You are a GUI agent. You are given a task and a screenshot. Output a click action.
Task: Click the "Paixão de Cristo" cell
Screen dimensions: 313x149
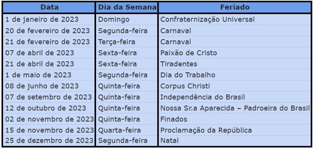pos(188,53)
